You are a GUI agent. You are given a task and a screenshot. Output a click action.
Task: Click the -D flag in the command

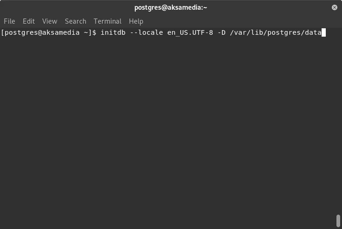tap(222, 33)
